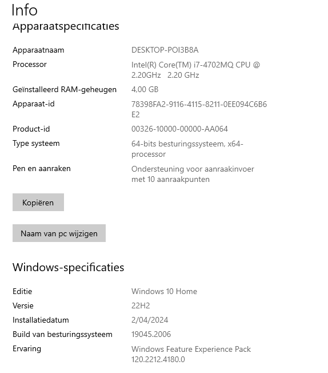Click the Build van besturingssysteem label
This screenshot has height=373, width=328.
[62, 334]
